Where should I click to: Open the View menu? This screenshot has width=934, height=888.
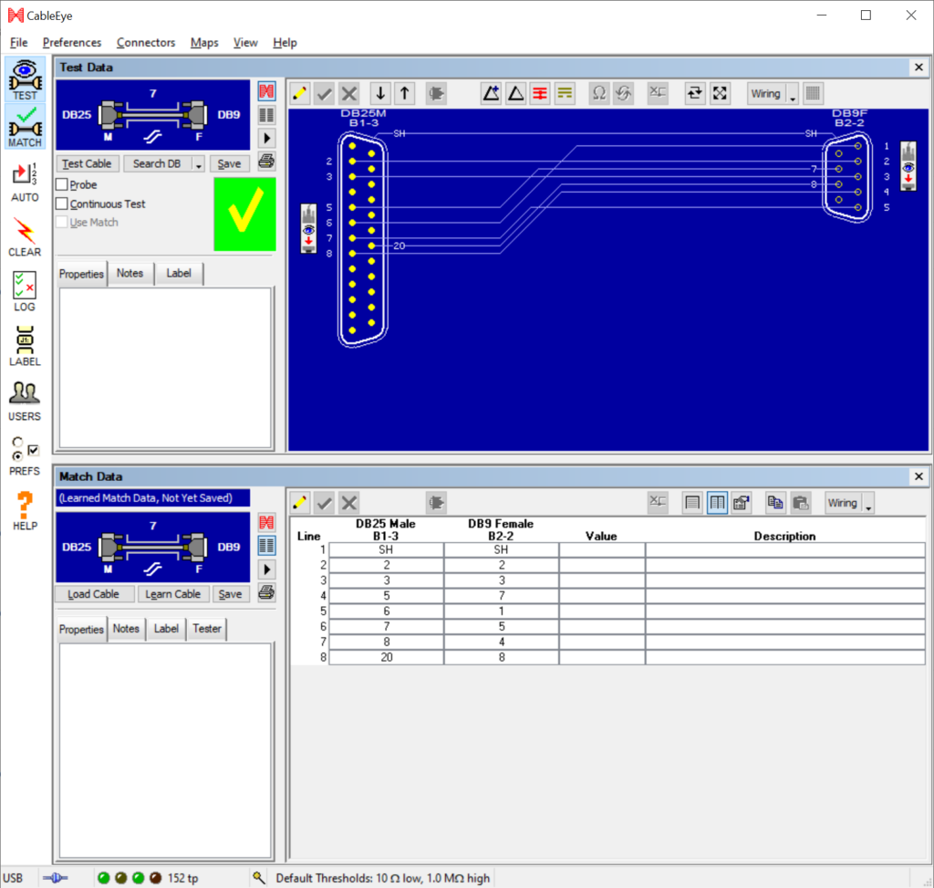click(x=245, y=42)
